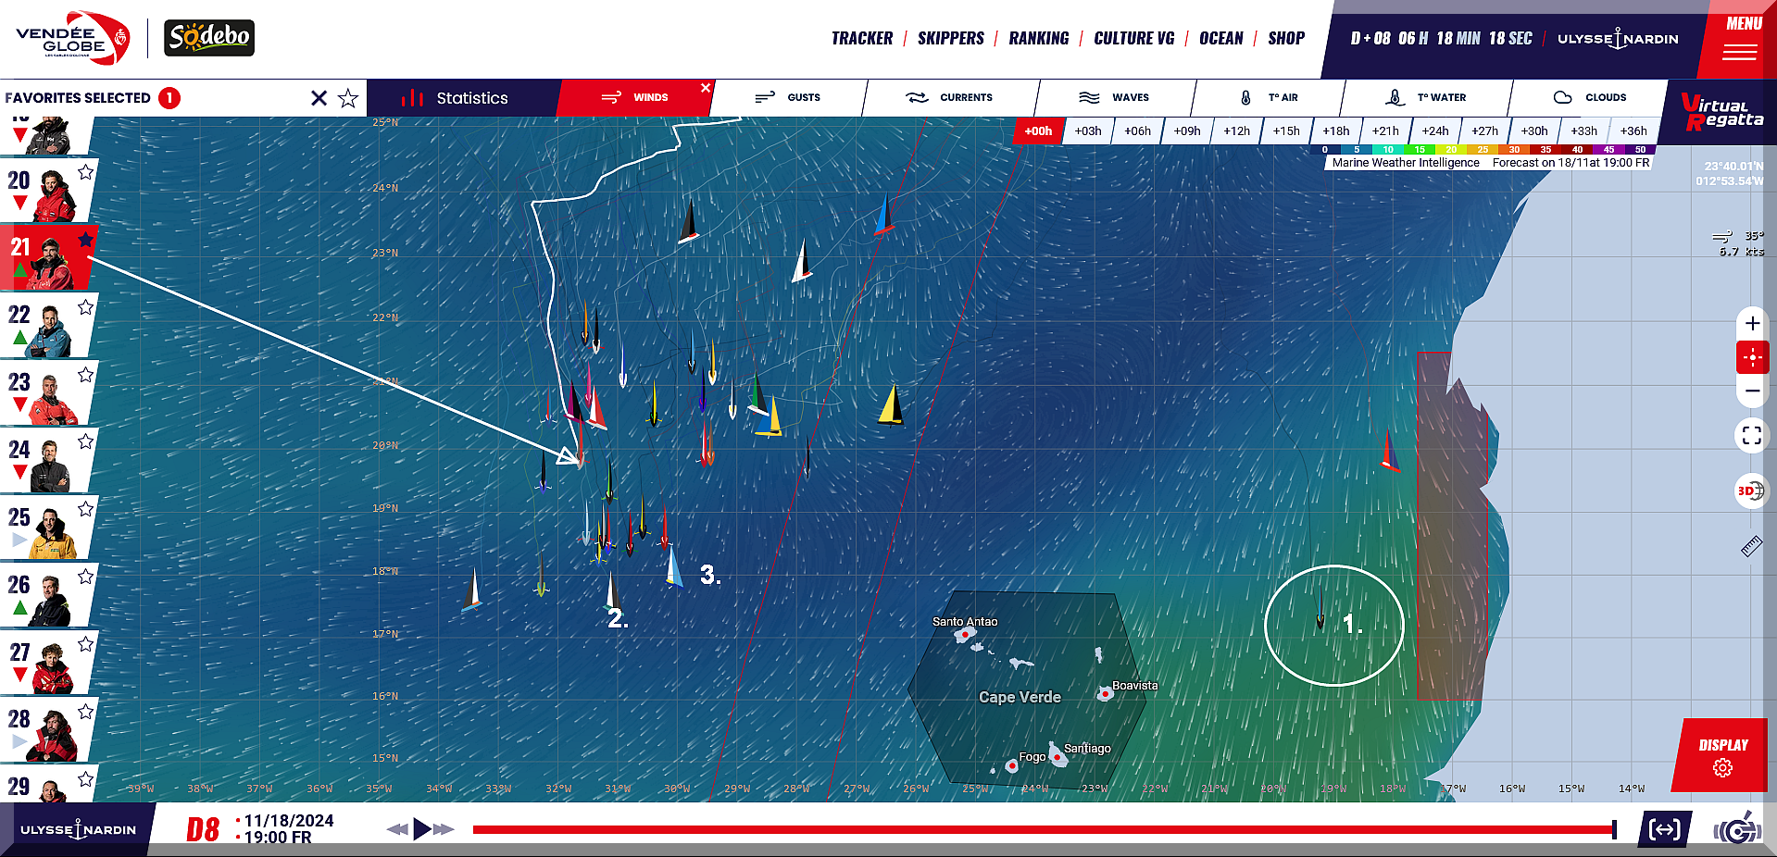Go to the Skippers menu item
This screenshot has width=1777, height=857.
coord(950,38)
